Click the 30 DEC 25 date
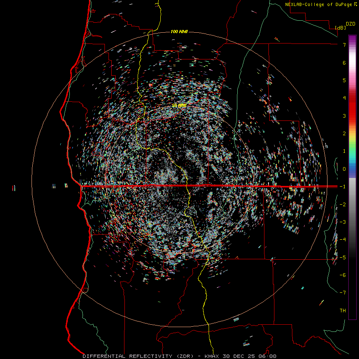Viewport: 359px width, 359px height. tap(240, 356)
